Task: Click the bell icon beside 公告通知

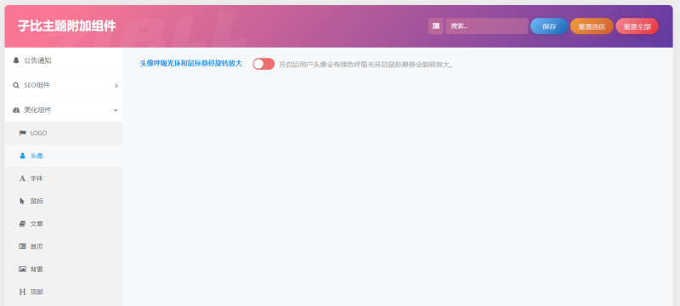Action: click(16, 60)
